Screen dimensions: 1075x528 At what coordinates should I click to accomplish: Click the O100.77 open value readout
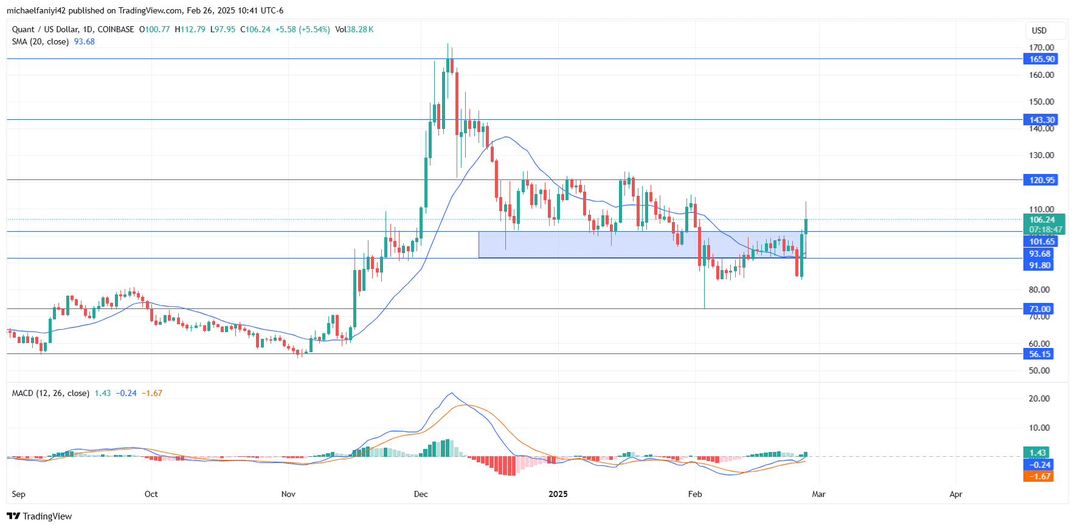154,29
